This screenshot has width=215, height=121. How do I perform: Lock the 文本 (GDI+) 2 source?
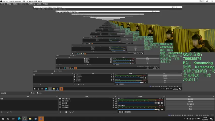[x=116, y=101]
